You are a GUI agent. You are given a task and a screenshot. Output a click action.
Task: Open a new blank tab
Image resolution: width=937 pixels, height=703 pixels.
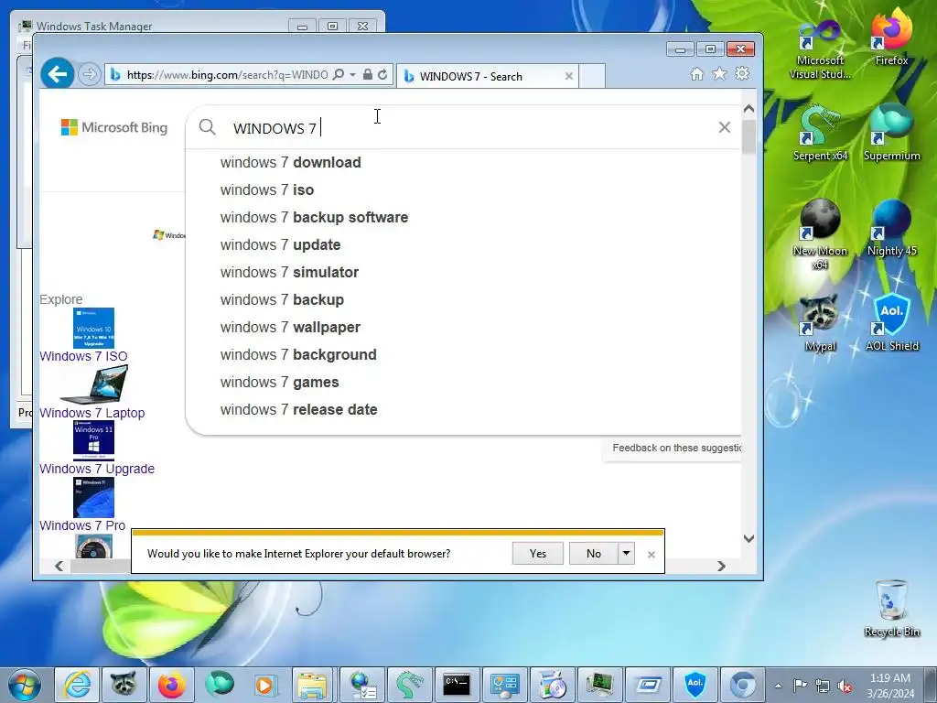(x=592, y=77)
